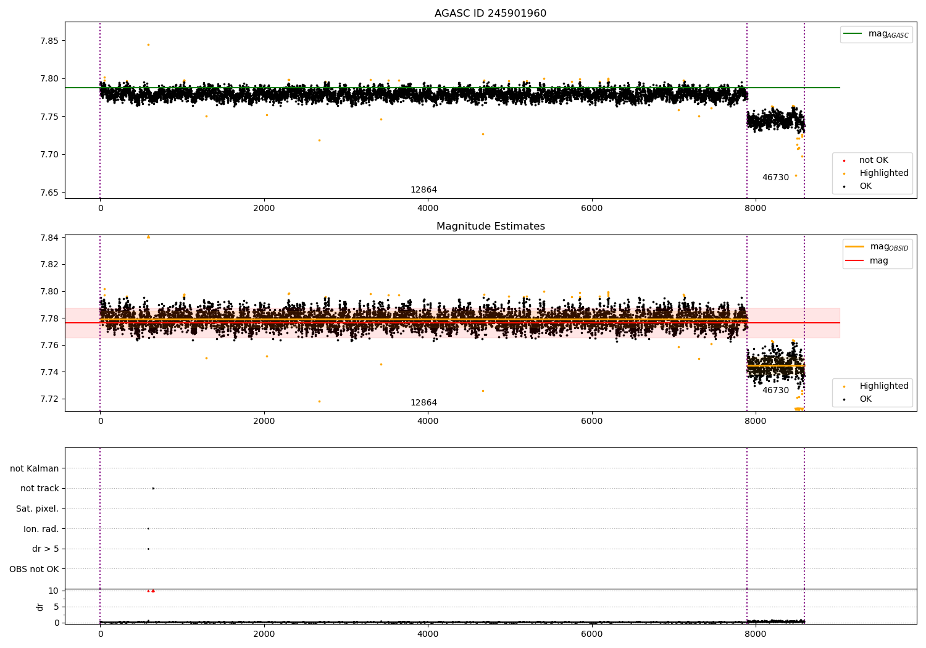The width and height of the screenshot is (926, 648).
Task: Click Highlighted in Magnitude Estimates legend
Action: pos(884,386)
